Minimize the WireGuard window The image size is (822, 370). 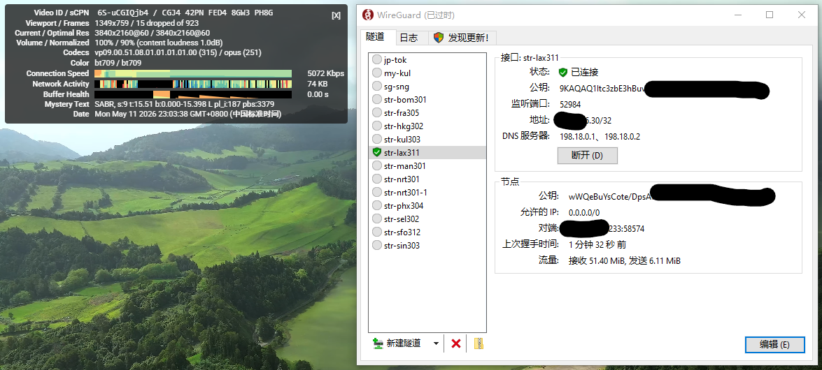[x=737, y=15]
